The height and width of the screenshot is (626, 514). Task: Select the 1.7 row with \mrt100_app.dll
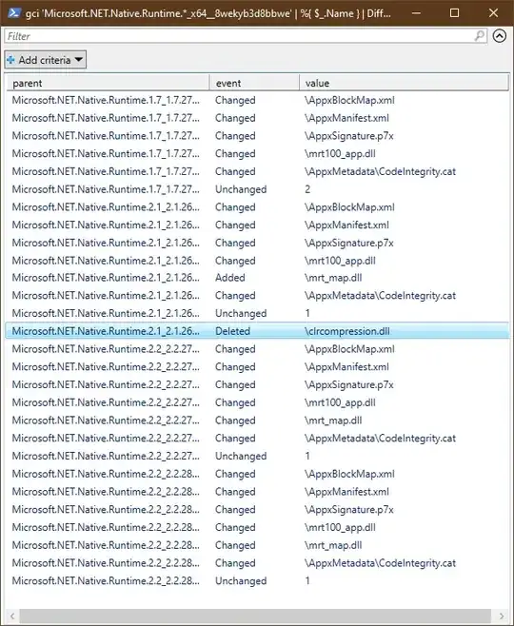[x=257, y=154]
